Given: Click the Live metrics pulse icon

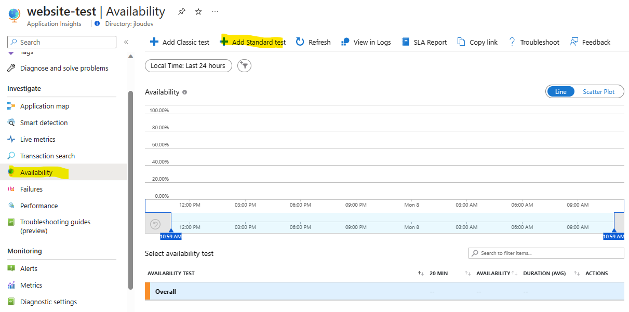Looking at the screenshot, I should pyautogui.click(x=11, y=139).
